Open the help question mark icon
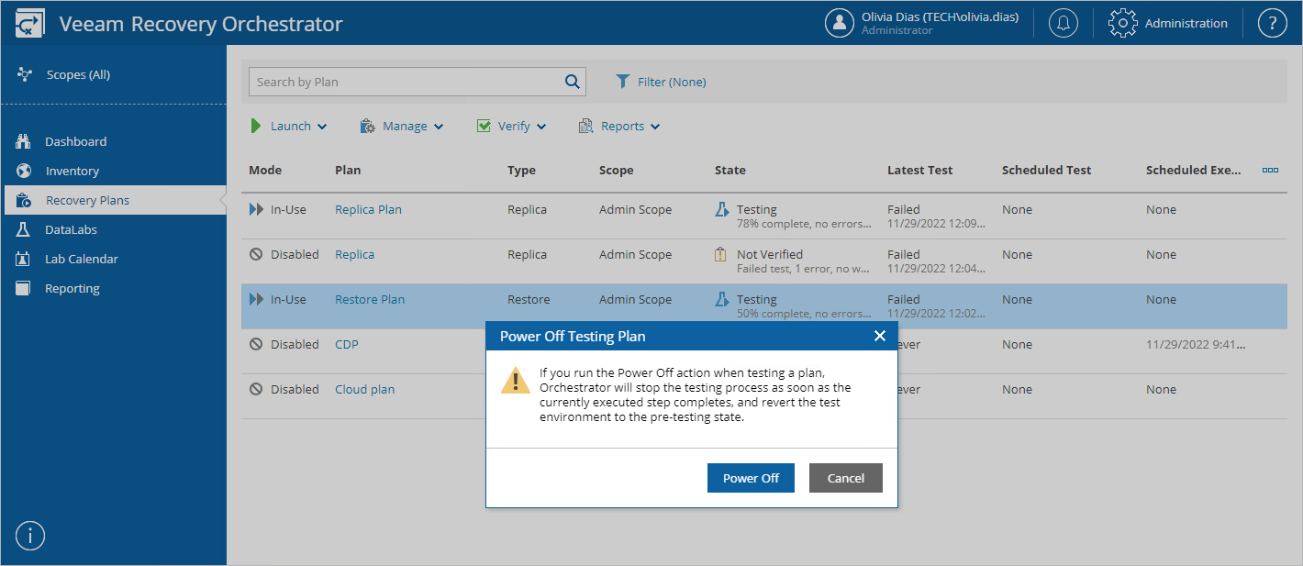The width and height of the screenshot is (1303, 566). point(1272,24)
